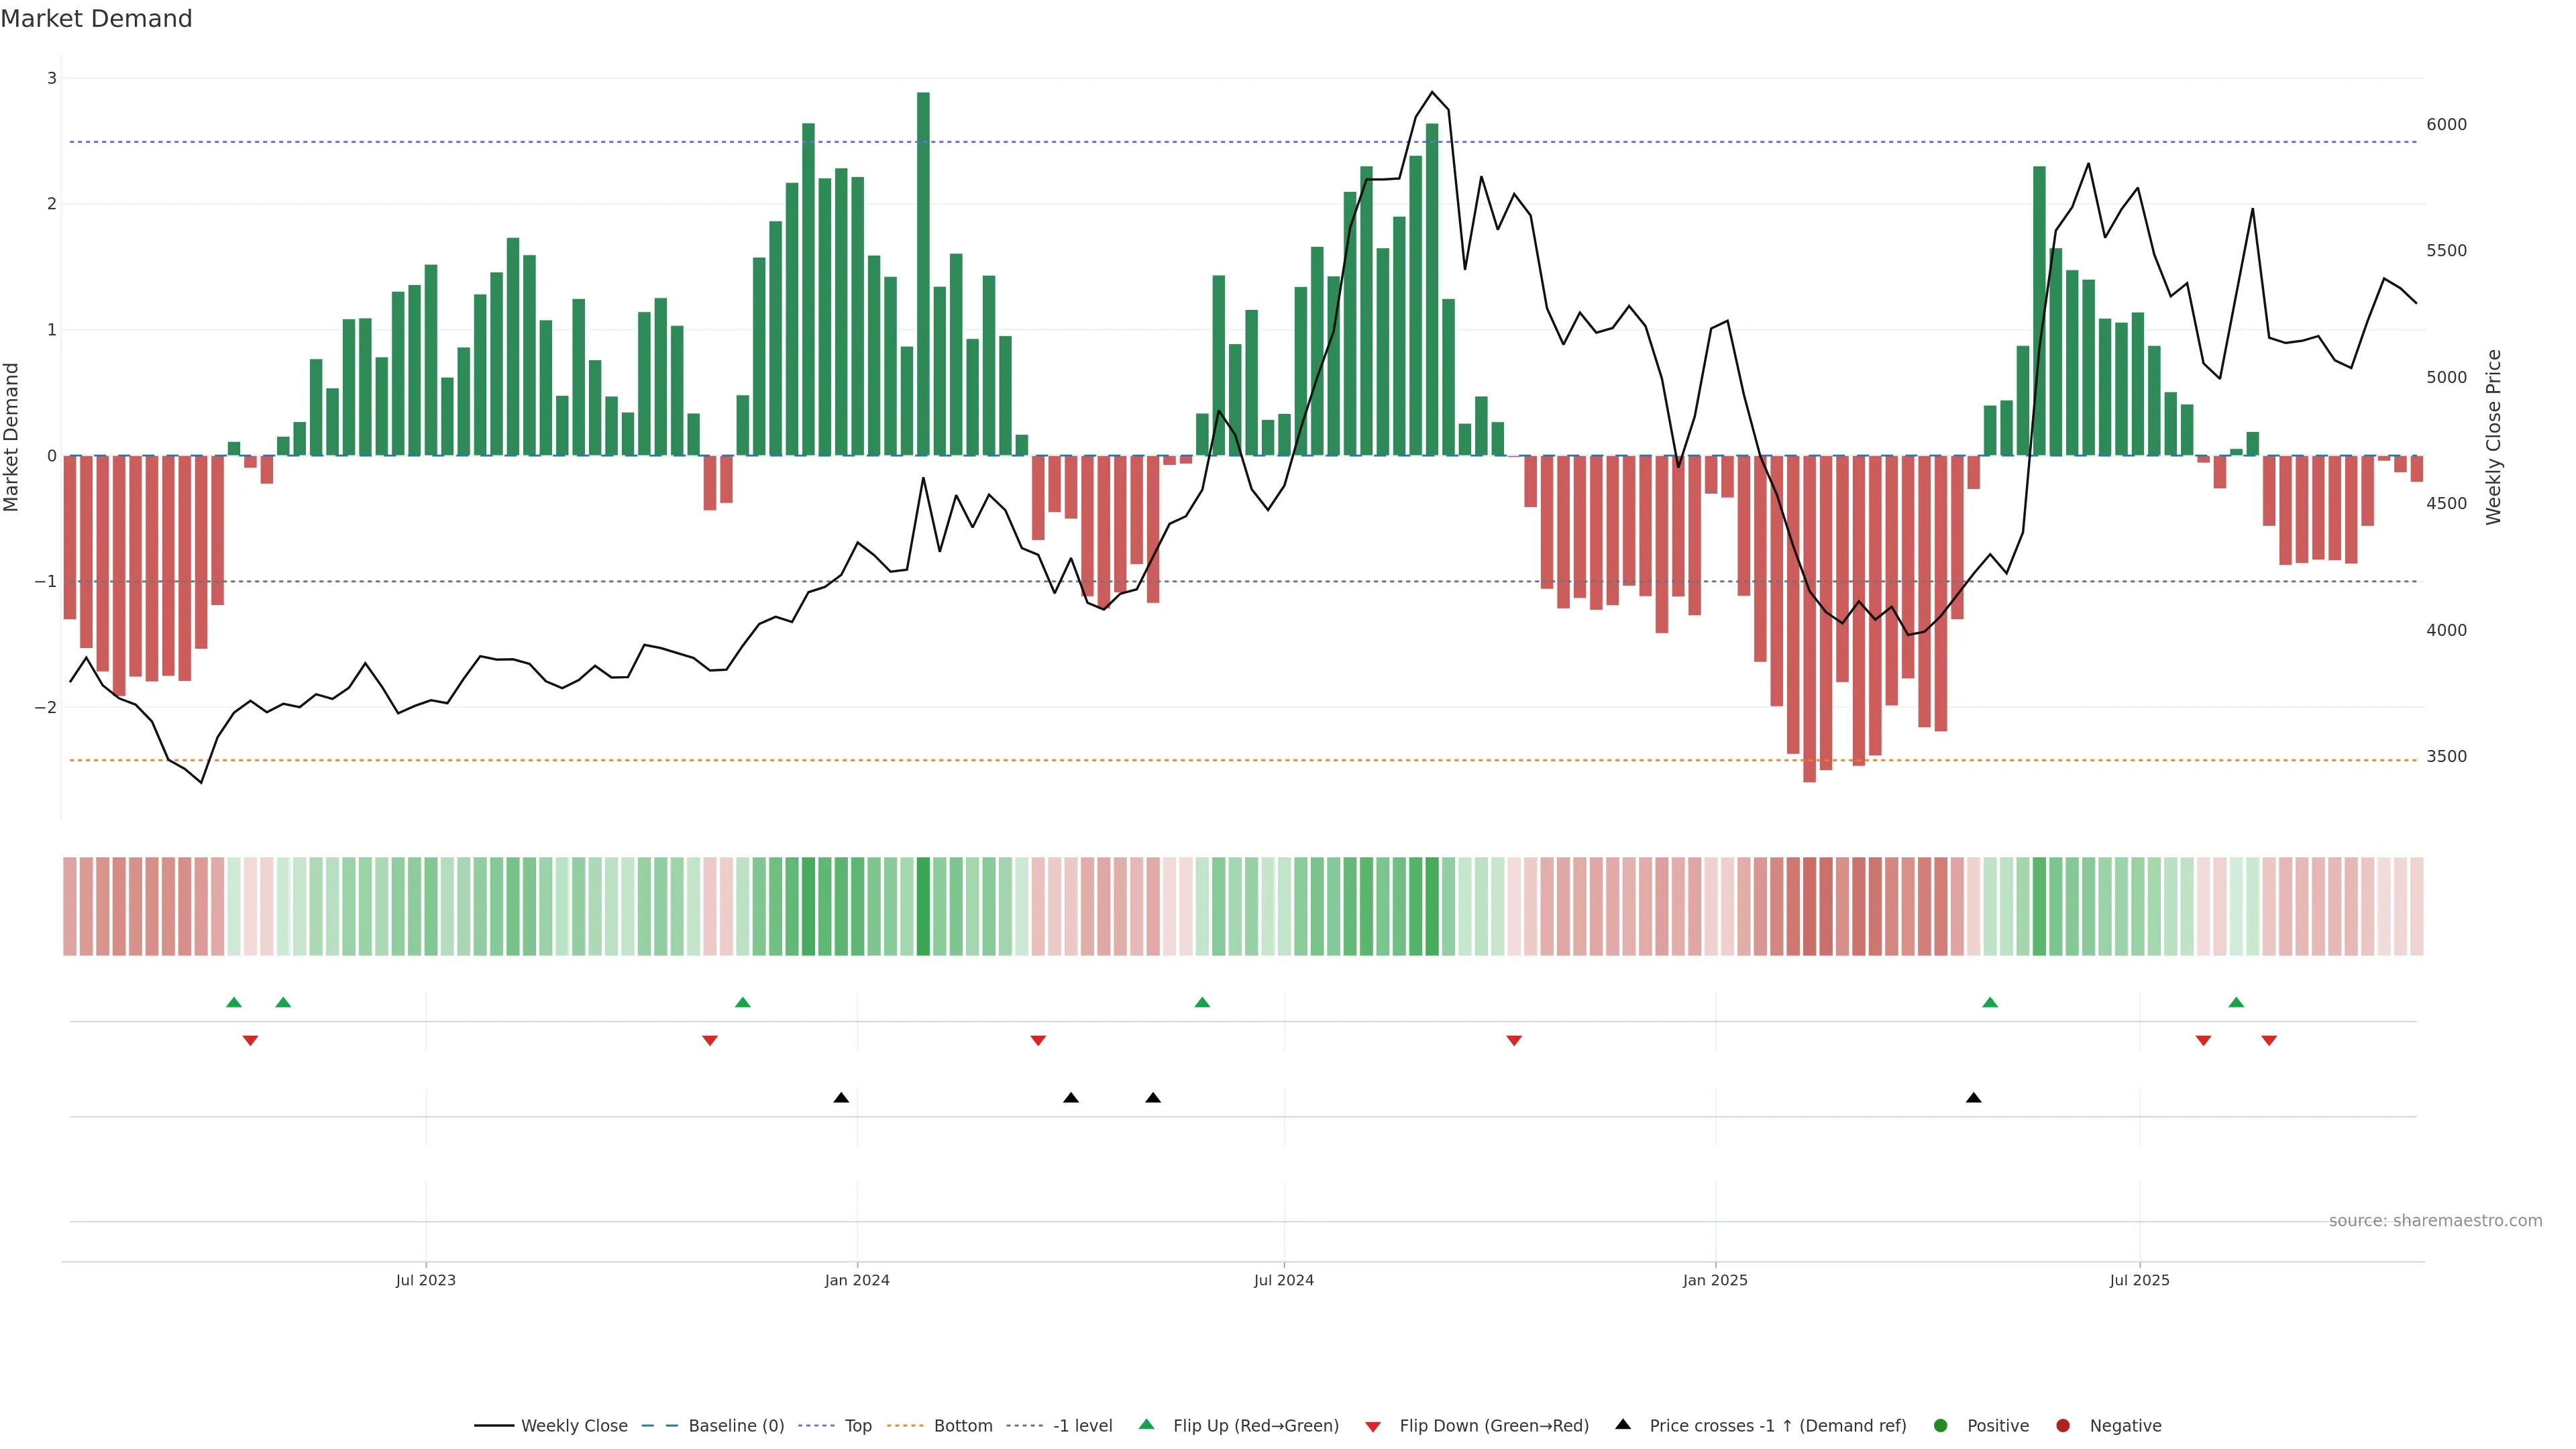Click the first black price-cross triangle marker

tap(841, 1097)
